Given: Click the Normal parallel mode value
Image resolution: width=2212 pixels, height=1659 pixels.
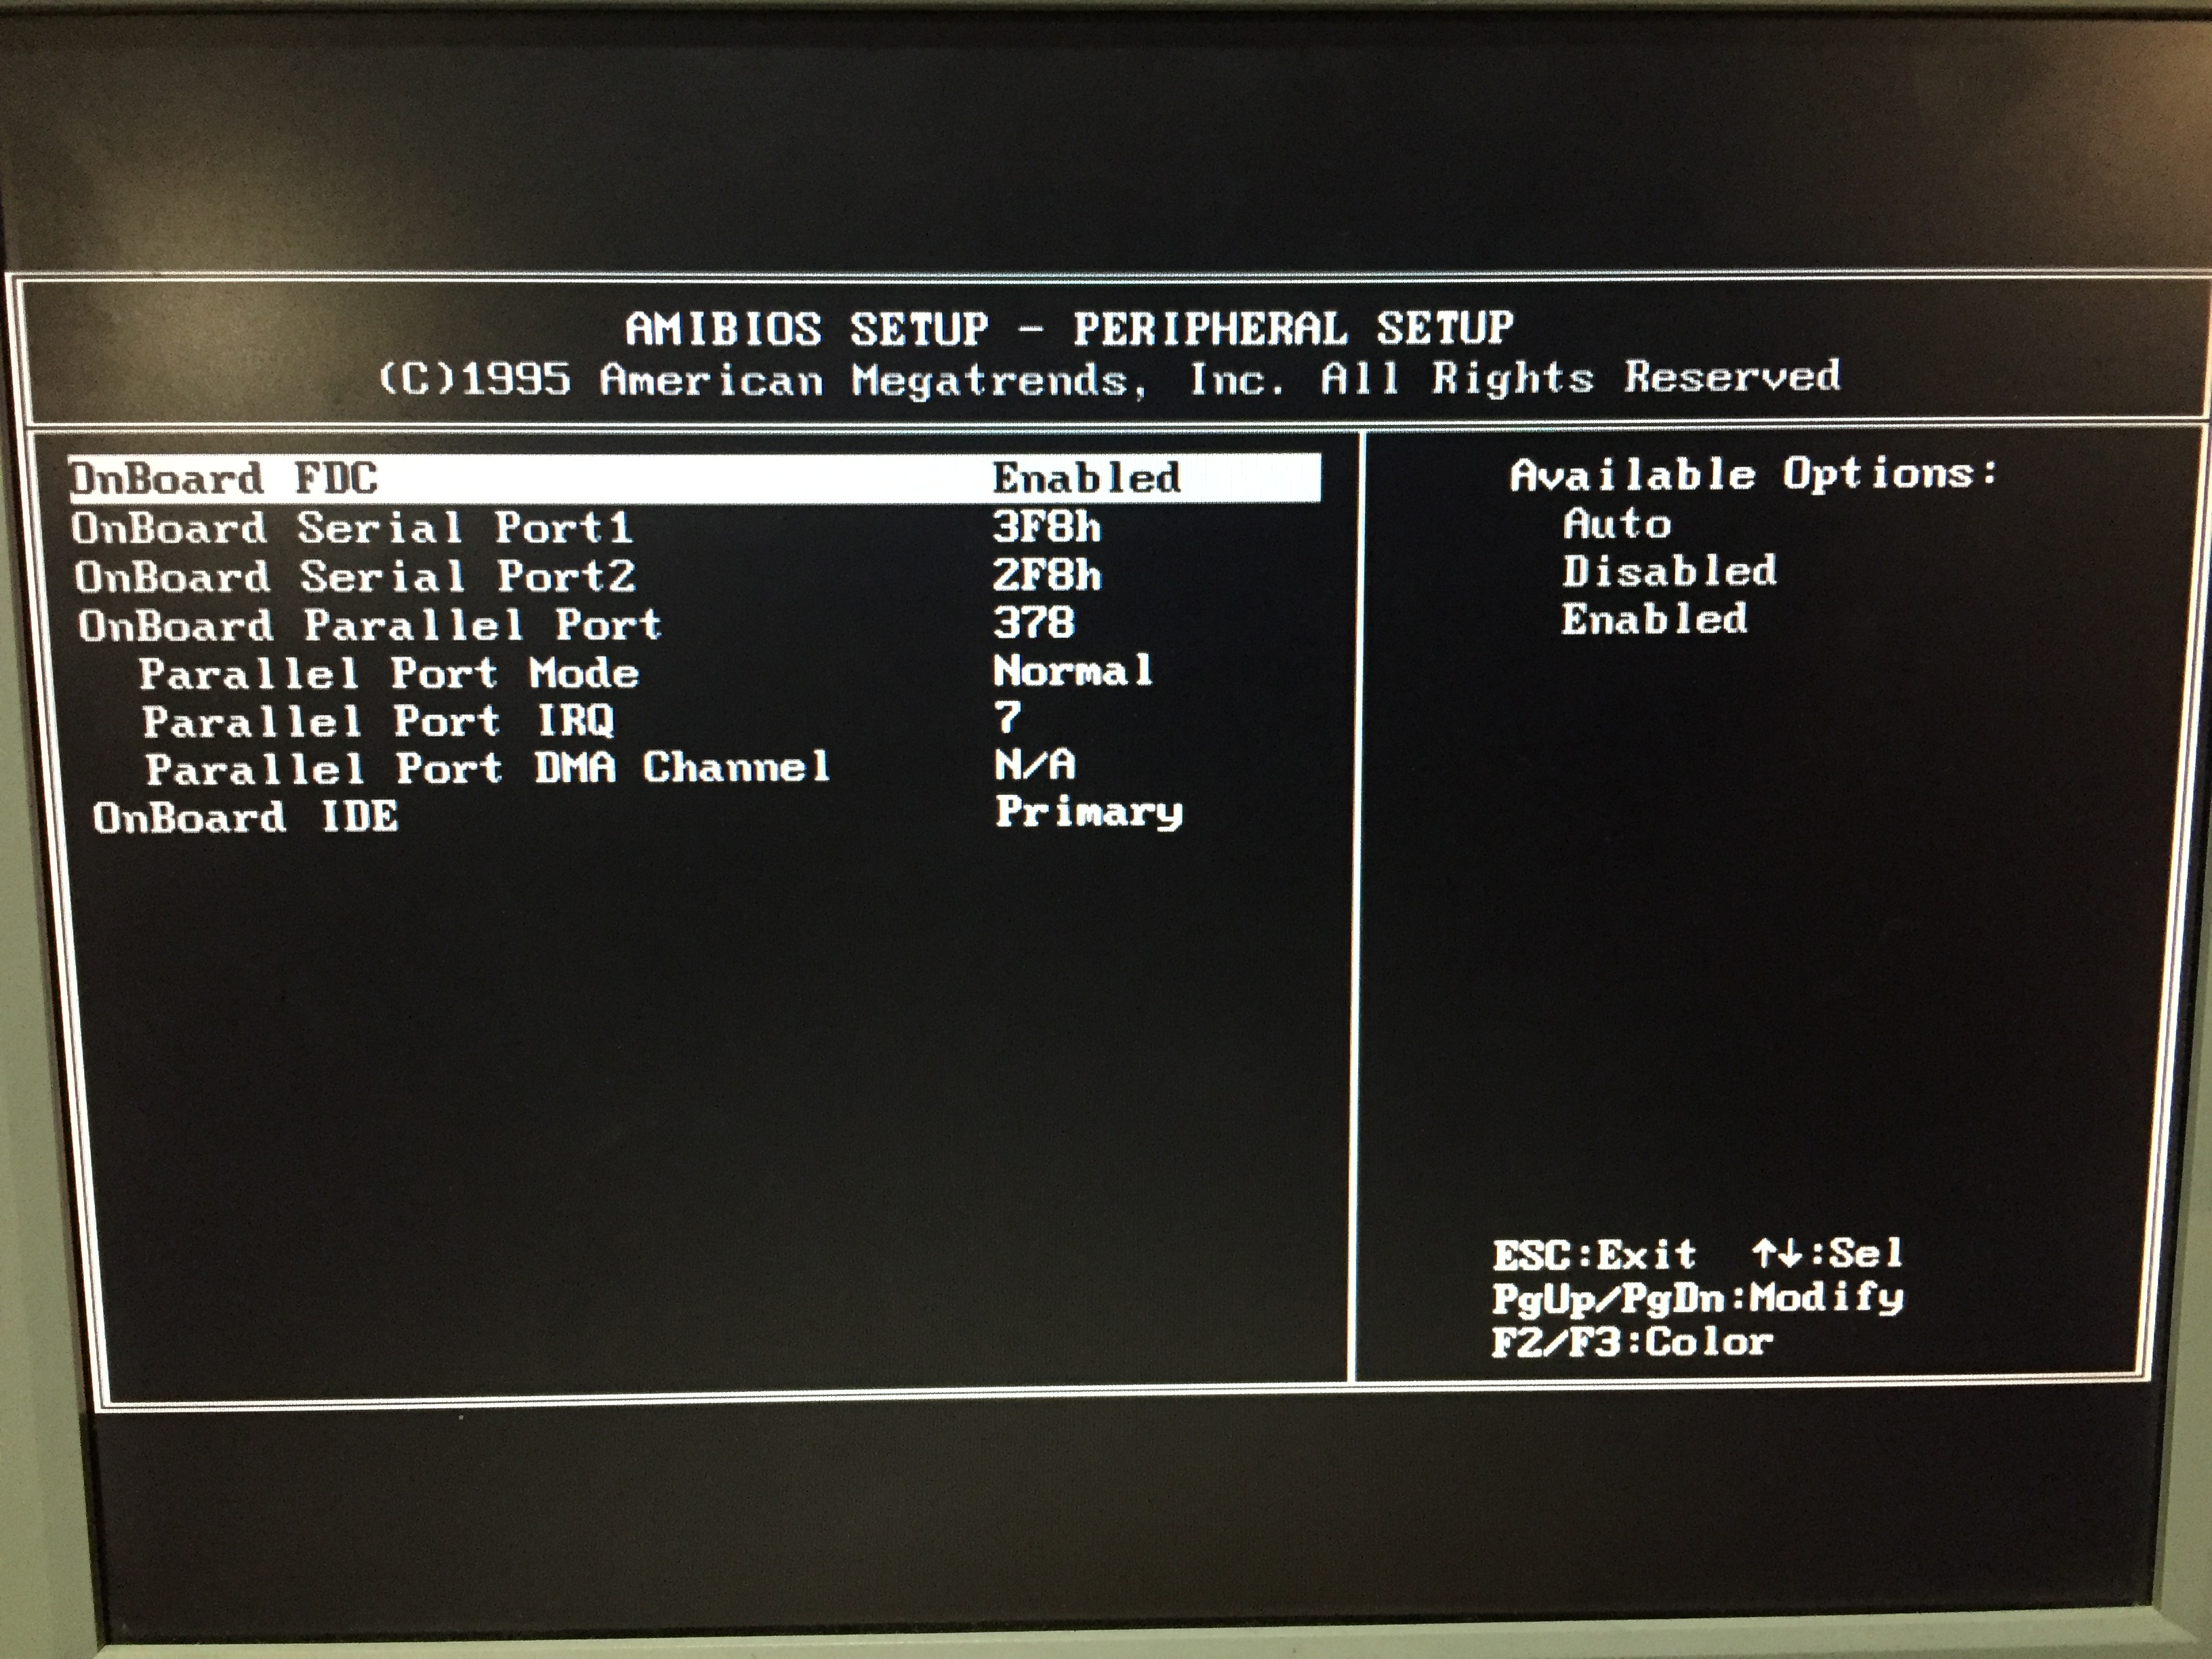Looking at the screenshot, I should pyautogui.click(x=1073, y=671).
